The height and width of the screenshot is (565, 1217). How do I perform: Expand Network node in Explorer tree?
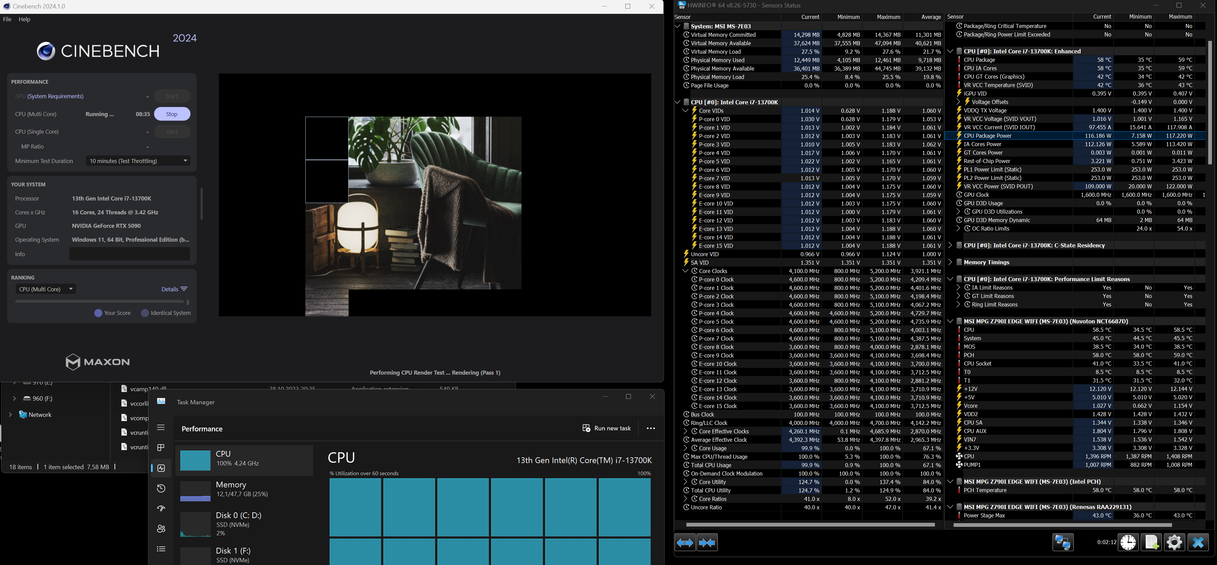click(10, 414)
